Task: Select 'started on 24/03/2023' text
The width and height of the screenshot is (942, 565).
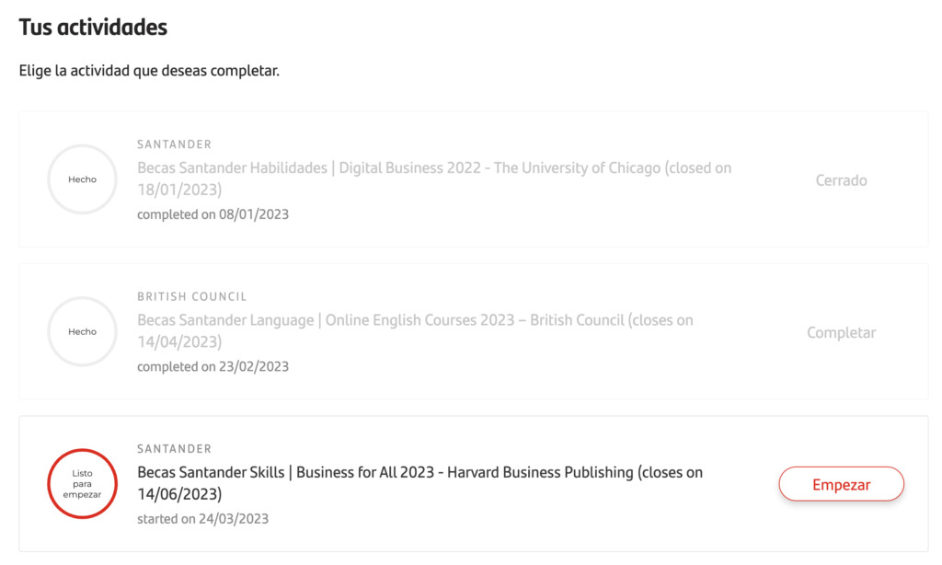Action: coord(202,519)
